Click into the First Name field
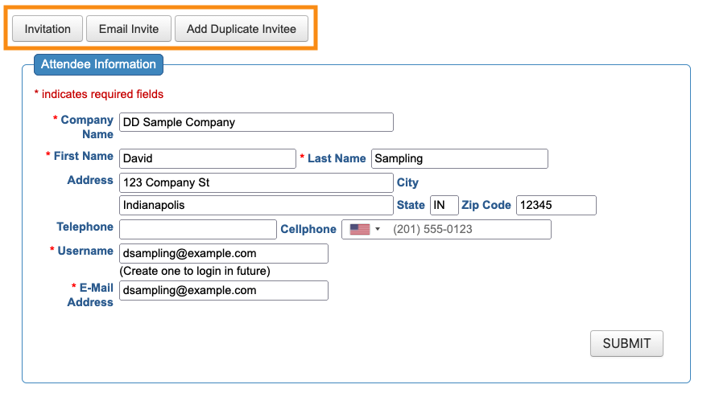Viewport: 711px width, 405px height. pyautogui.click(x=207, y=159)
